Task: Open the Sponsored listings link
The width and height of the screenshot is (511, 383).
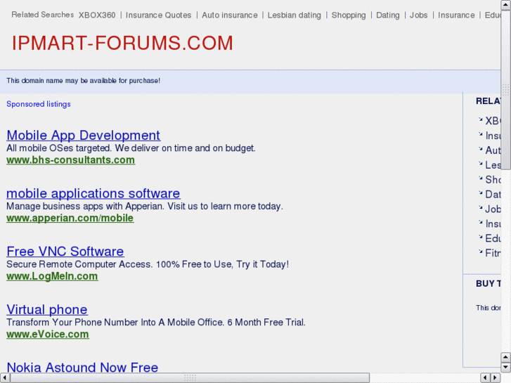Action: tap(39, 104)
